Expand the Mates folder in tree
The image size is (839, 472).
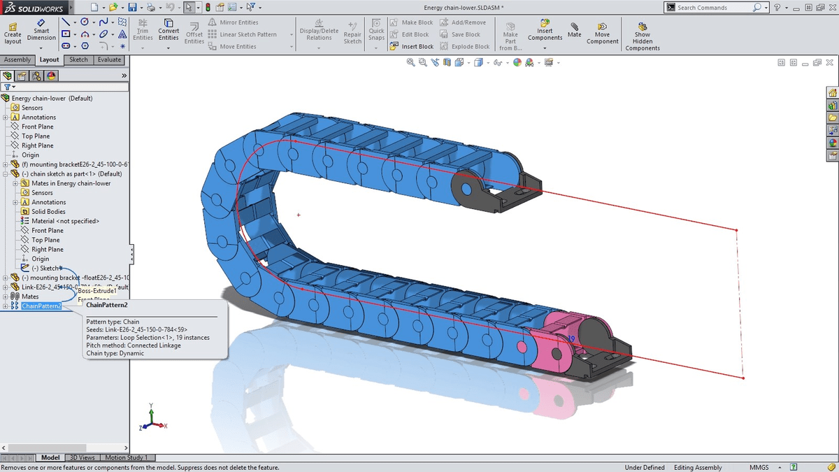click(x=6, y=296)
